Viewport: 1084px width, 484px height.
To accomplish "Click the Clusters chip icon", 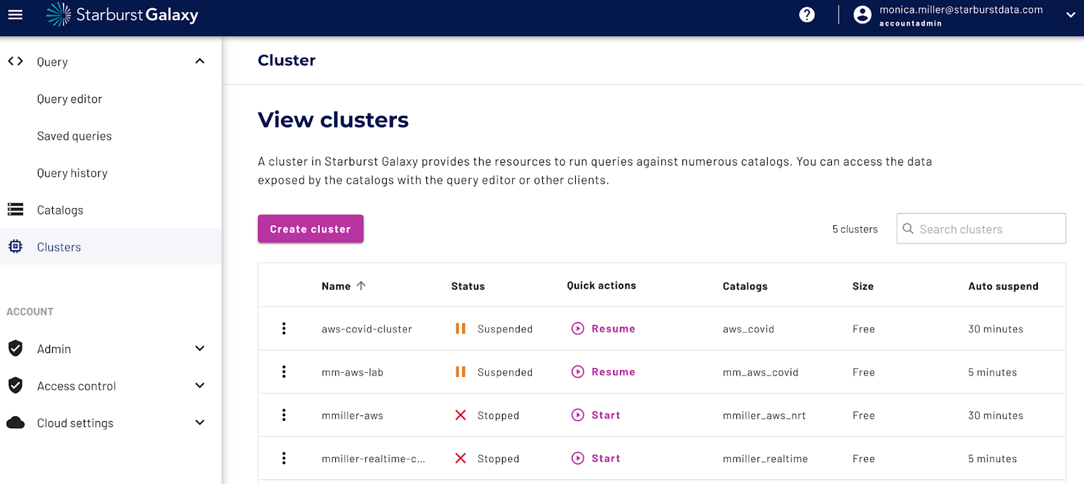I will pos(16,247).
